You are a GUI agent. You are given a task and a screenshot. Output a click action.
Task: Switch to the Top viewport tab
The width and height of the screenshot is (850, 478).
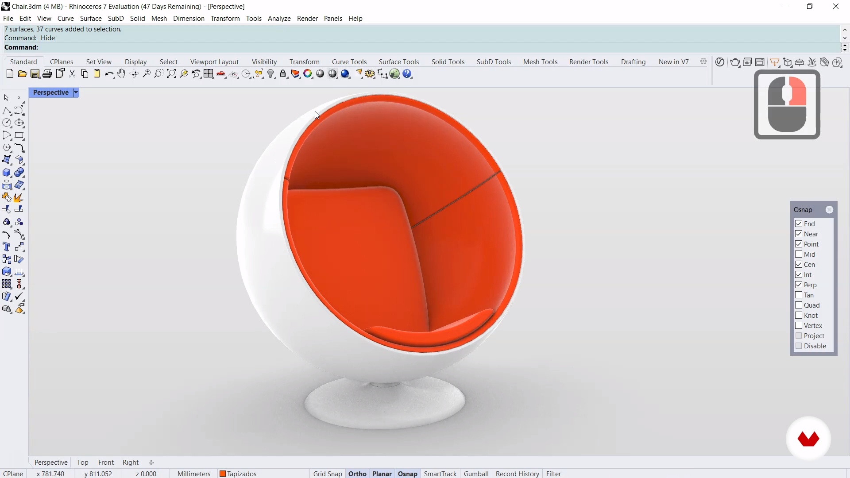tap(83, 462)
